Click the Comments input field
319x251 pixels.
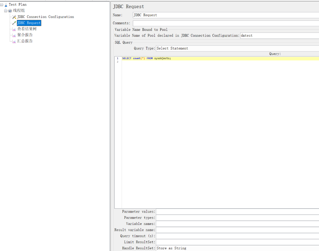226,23
